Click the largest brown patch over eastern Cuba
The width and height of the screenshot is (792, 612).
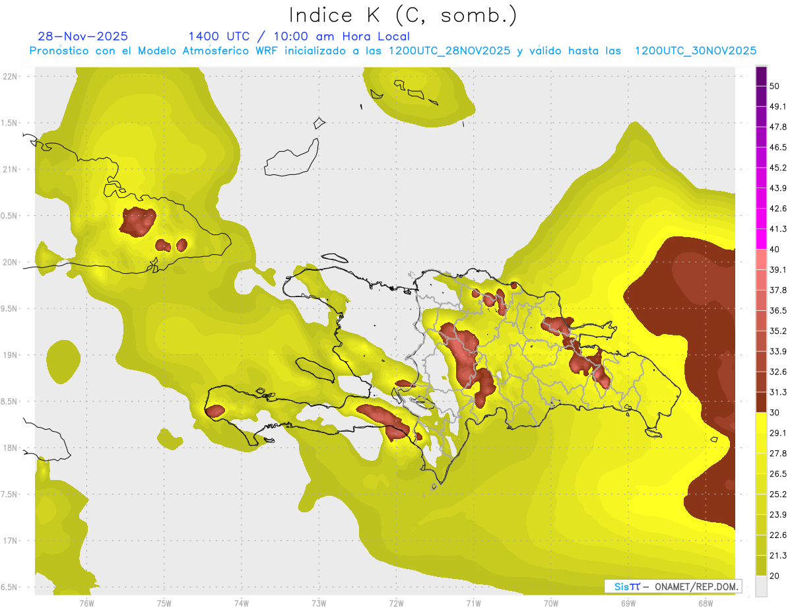tap(137, 222)
